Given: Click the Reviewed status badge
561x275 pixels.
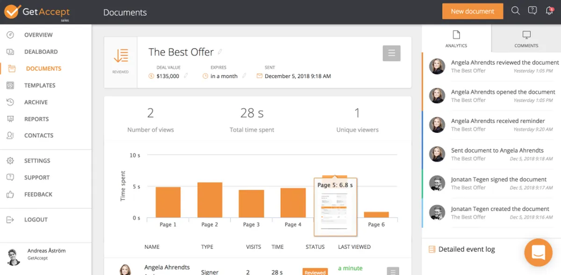Looking at the screenshot, I should pos(315,272).
